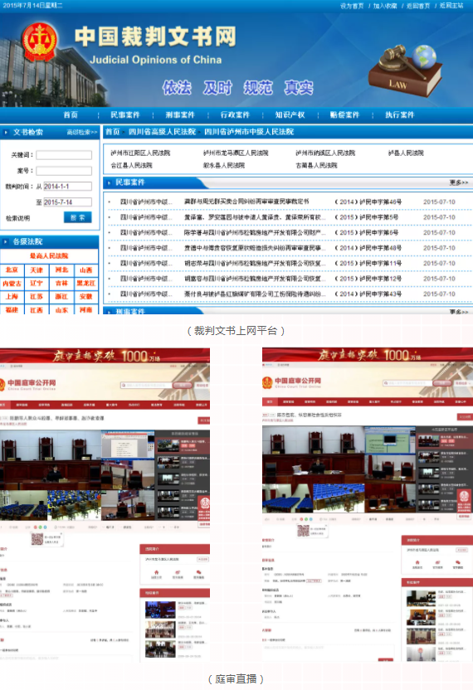Image resolution: width=473 pixels, height=690 pixels.
Task: Select 山西 in the court region grid
Action: click(x=85, y=270)
